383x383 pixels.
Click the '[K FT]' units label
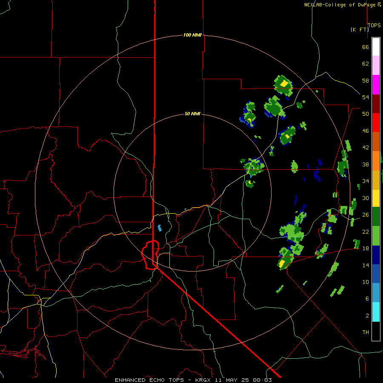(360, 29)
